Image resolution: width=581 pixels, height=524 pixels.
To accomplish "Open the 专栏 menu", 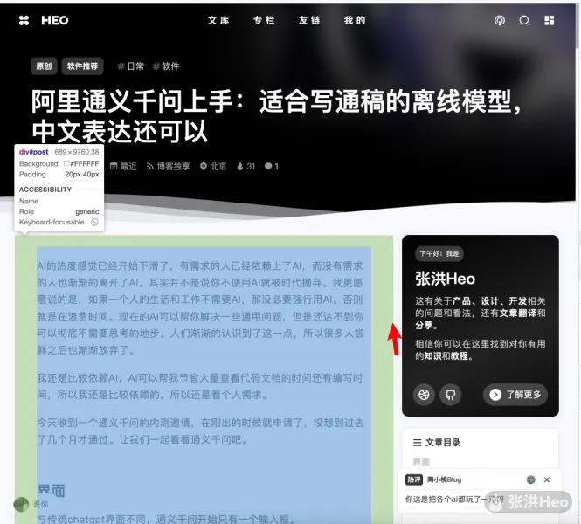I will [x=264, y=20].
